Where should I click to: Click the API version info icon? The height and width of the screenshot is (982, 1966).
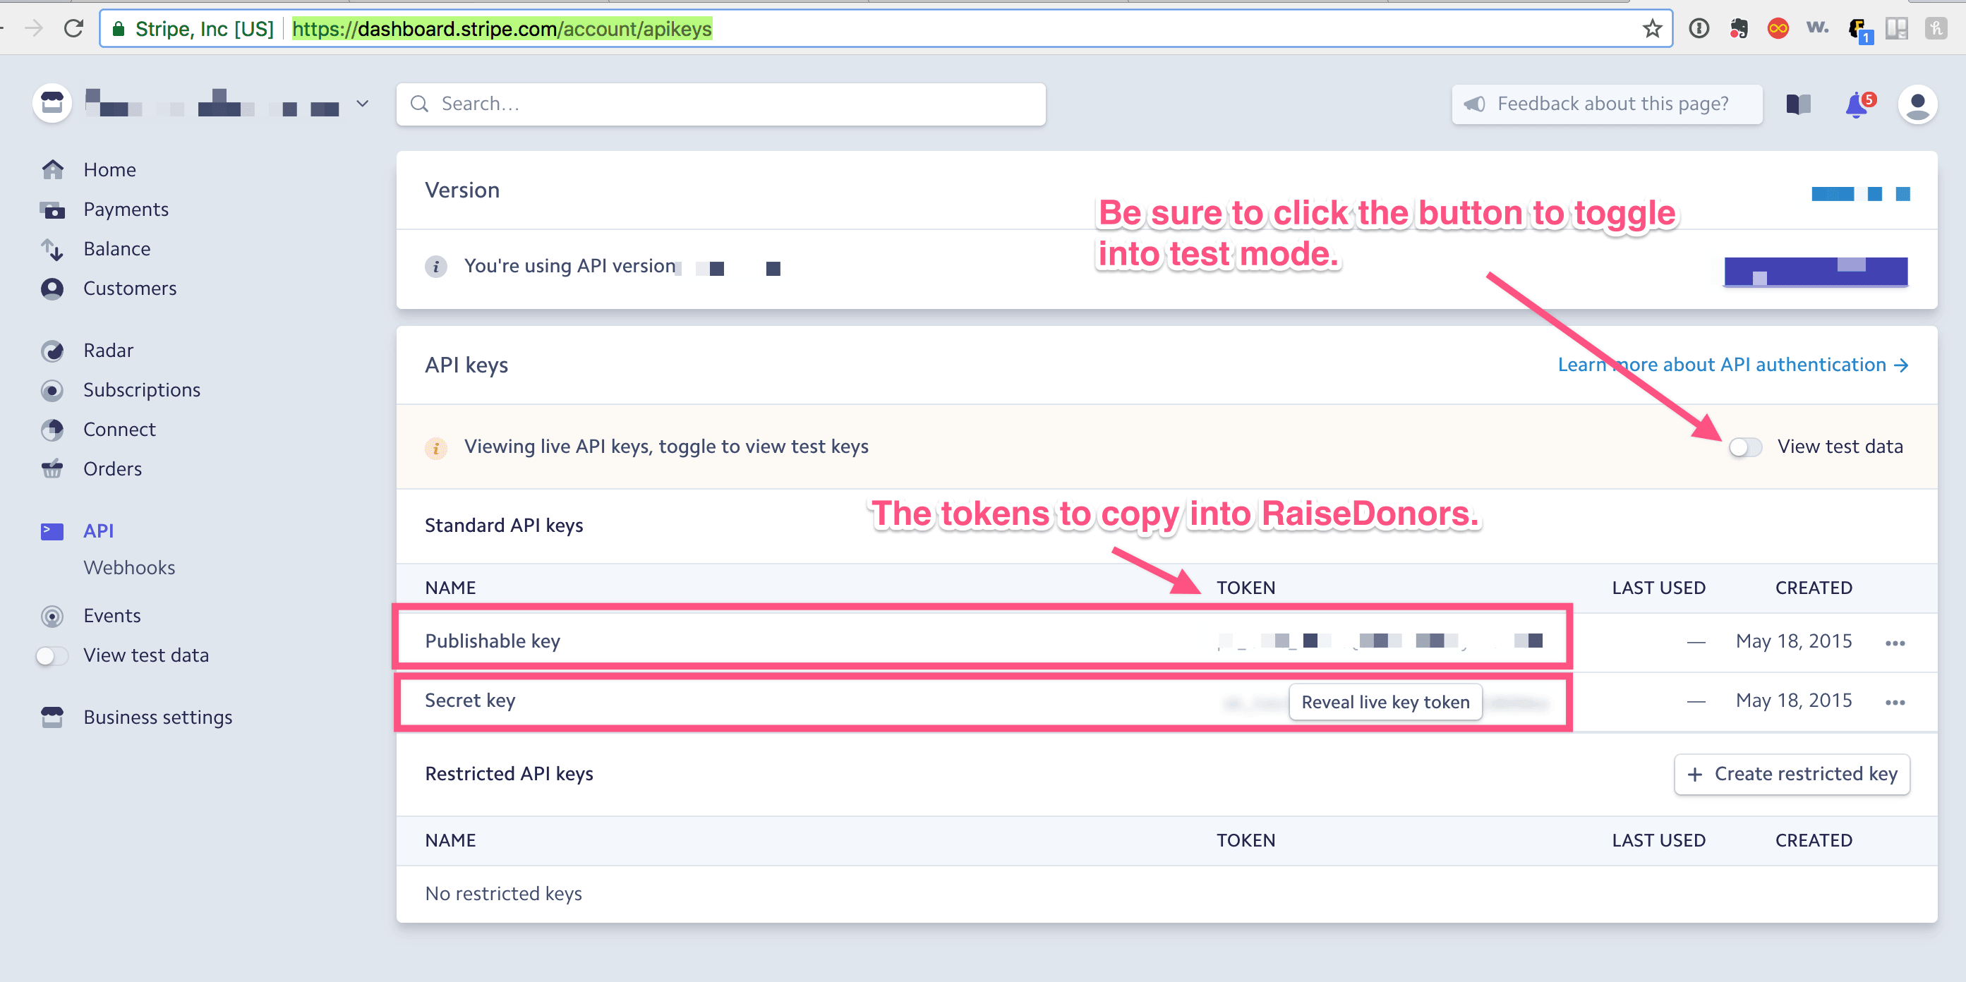pyautogui.click(x=436, y=266)
